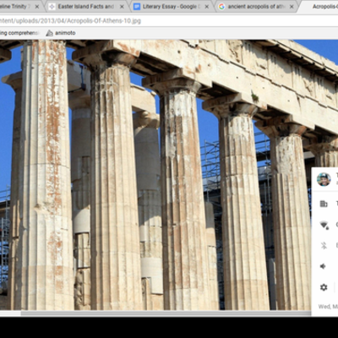Click the address bar with Acropolis-Of-Athens-10.jpg URL
This screenshot has height=338, width=338.
coord(169,21)
